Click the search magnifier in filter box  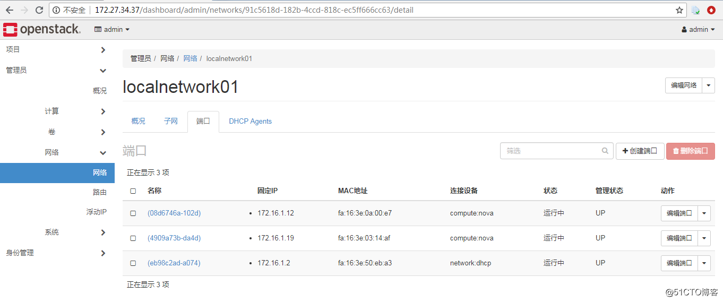click(605, 151)
